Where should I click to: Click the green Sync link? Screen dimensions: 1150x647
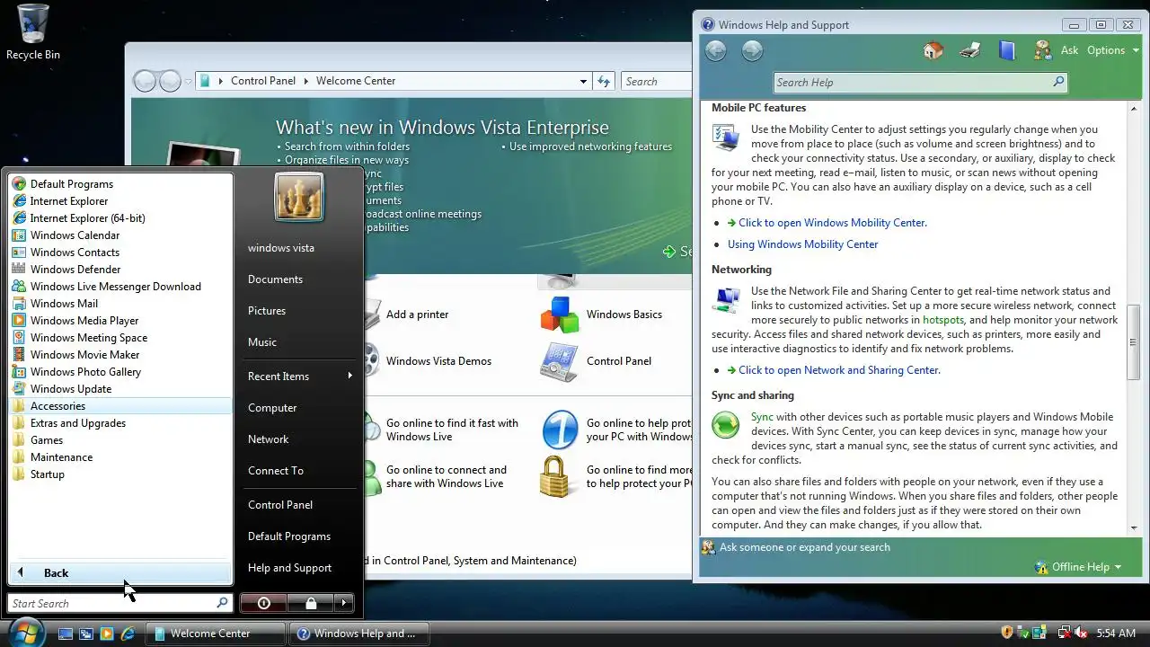762,417
